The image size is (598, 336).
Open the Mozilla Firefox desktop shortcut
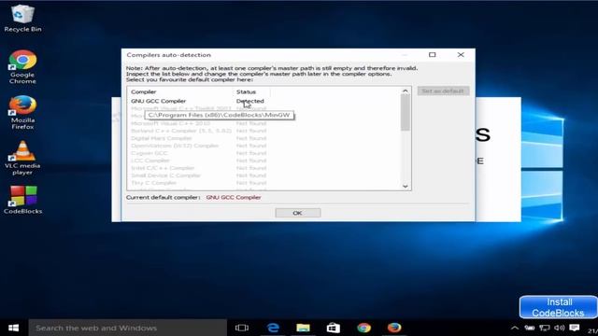tap(22, 112)
